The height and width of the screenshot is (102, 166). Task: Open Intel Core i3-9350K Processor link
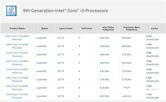click(x=17, y=46)
